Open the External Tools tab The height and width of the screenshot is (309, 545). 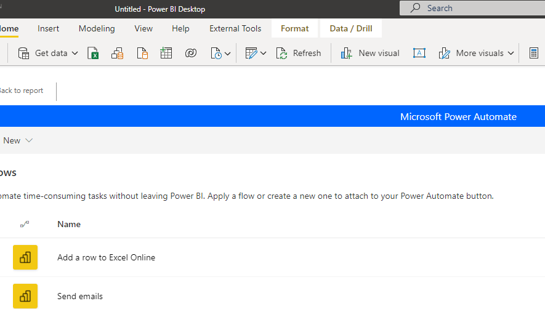click(235, 28)
